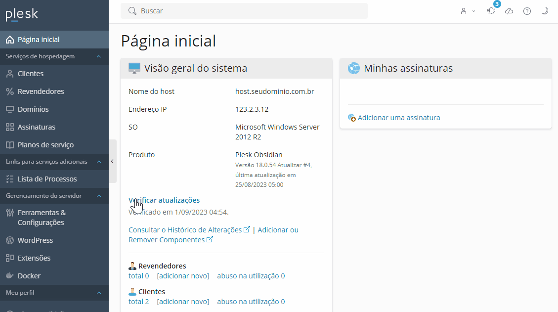
Task: Click Clientes total 2 link
Action: click(x=139, y=302)
